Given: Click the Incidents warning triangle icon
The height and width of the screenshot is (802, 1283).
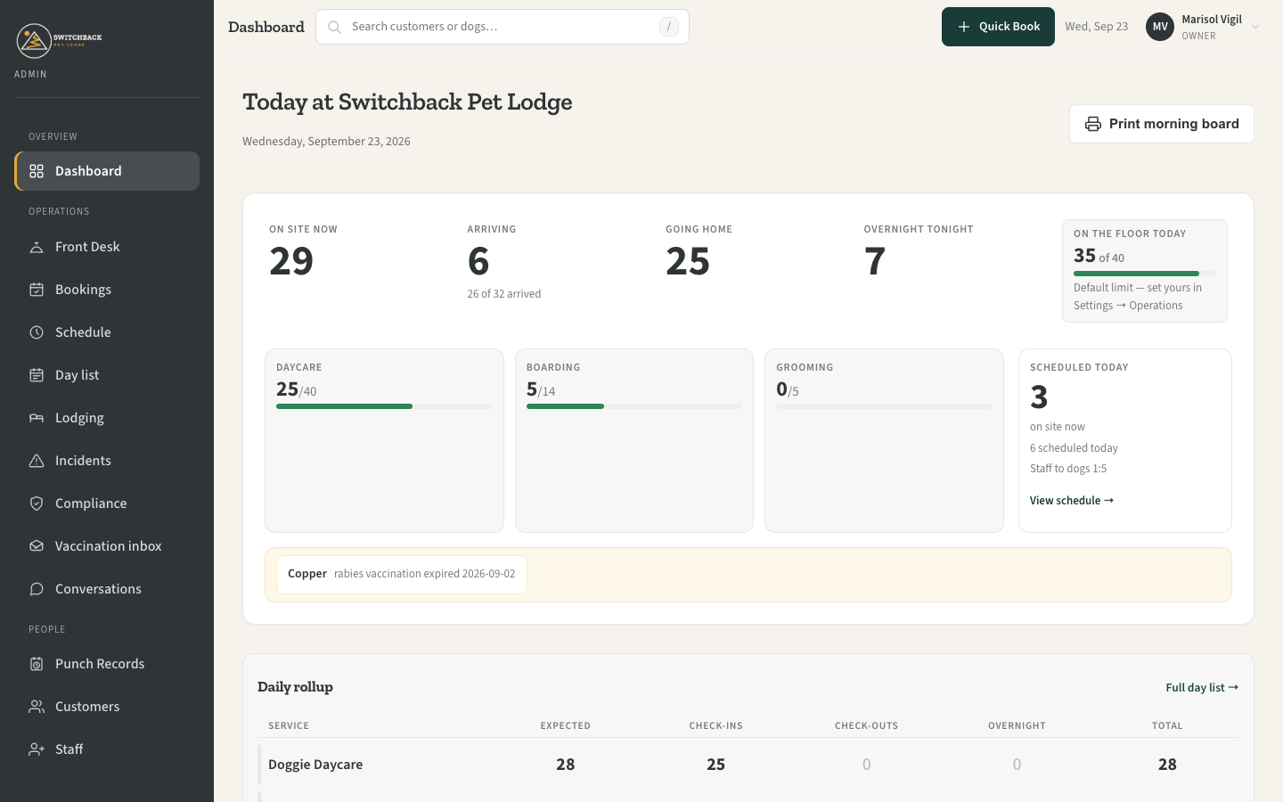Looking at the screenshot, I should 37,461.
